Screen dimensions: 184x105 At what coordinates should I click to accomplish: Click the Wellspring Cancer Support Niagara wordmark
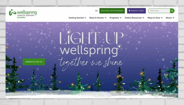(x=27, y=14)
